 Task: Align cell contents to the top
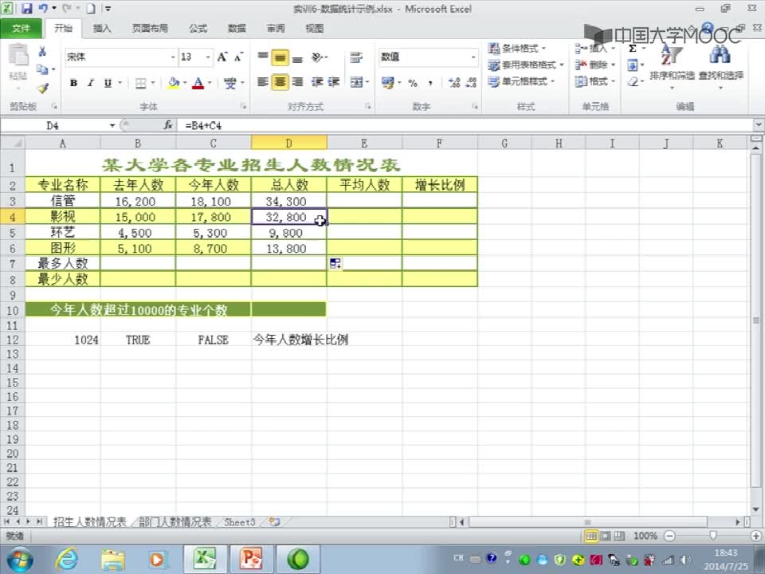point(263,57)
